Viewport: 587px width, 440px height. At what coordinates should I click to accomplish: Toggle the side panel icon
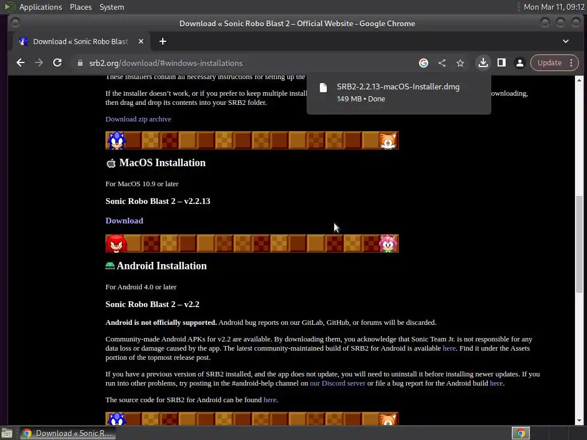[501, 63]
